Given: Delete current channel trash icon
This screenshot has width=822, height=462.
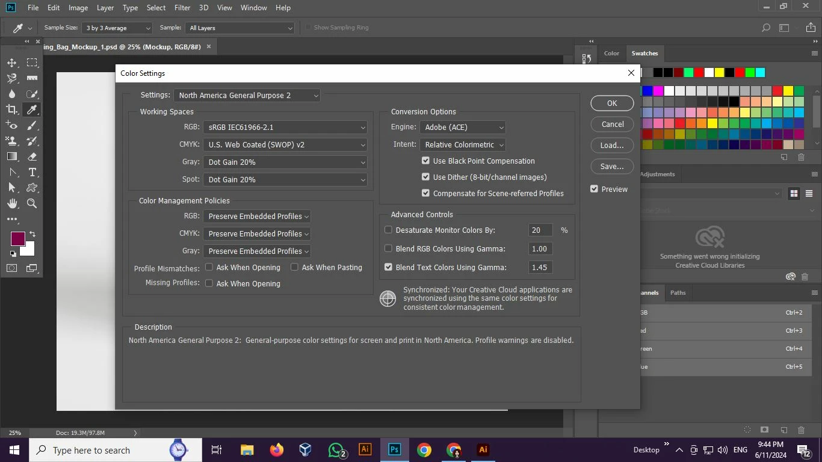Looking at the screenshot, I should (801, 430).
